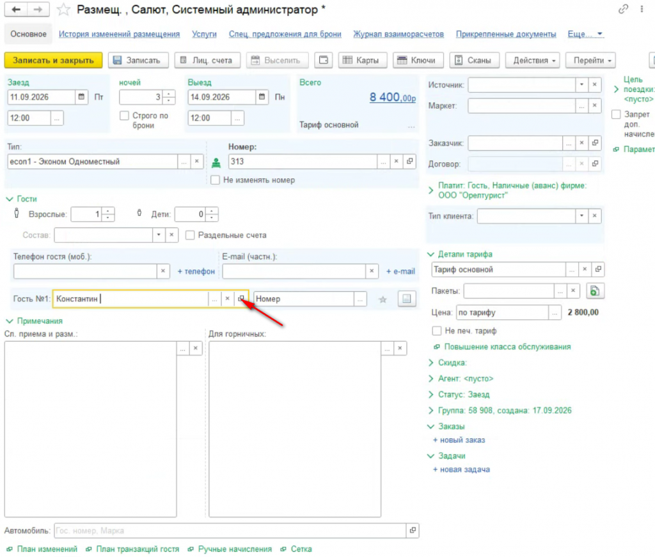Click the green room occupancy person icon
Viewport: 655px width, 557px height.
[216, 163]
